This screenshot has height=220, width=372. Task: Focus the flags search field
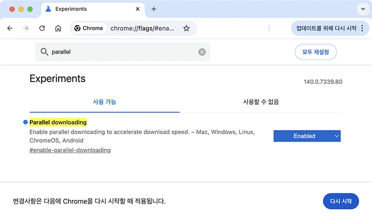click(x=123, y=52)
